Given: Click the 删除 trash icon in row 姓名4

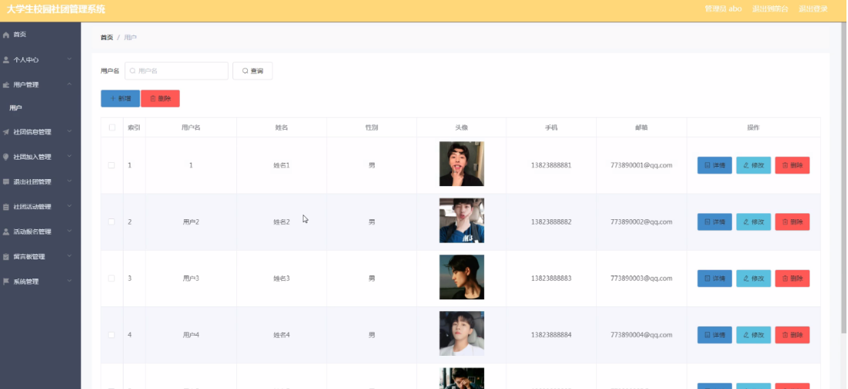Looking at the screenshot, I should click(x=785, y=335).
